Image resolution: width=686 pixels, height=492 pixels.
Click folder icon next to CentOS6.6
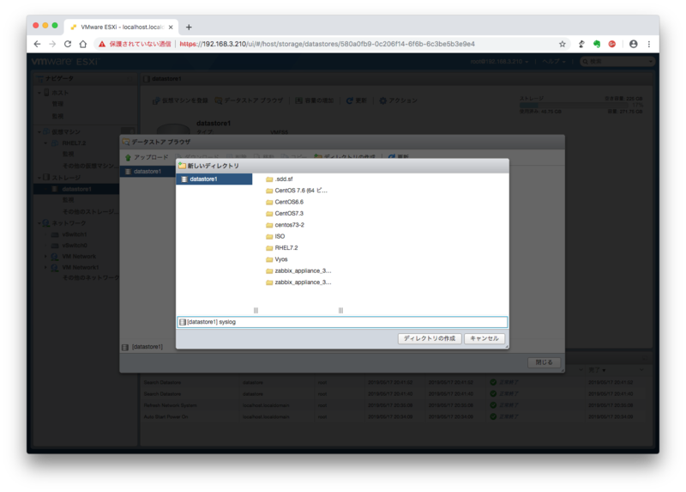pyautogui.click(x=269, y=203)
